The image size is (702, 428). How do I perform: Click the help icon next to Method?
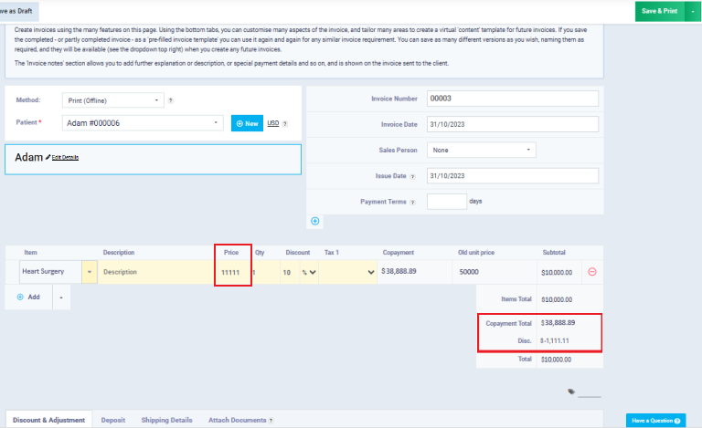point(171,100)
